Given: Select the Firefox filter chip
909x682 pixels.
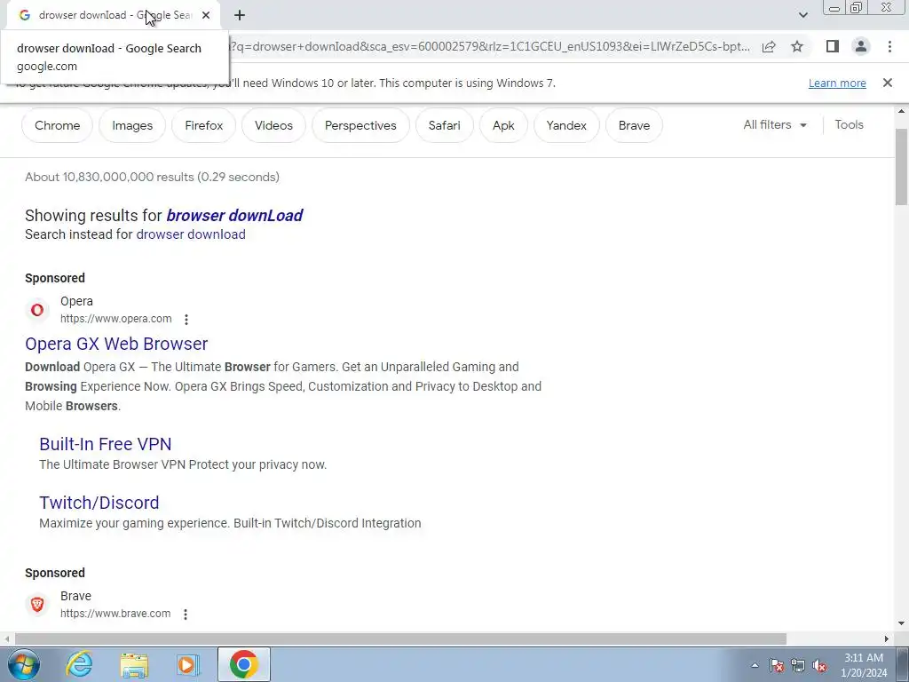Looking at the screenshot, I should click(x=203, y=125).
